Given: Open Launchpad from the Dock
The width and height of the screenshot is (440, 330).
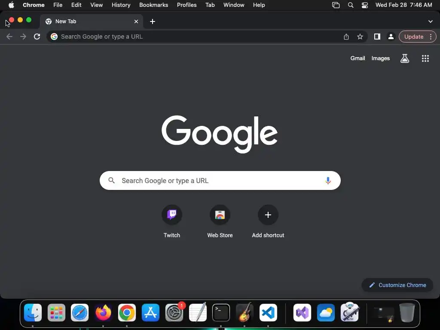Looking at the screenshot, I should point(56,313).
